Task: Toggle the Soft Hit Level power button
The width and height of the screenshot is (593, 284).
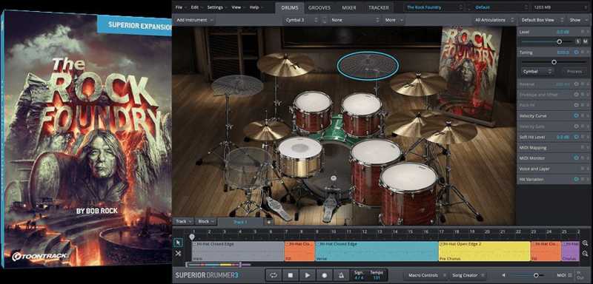Action: point(577,137)
